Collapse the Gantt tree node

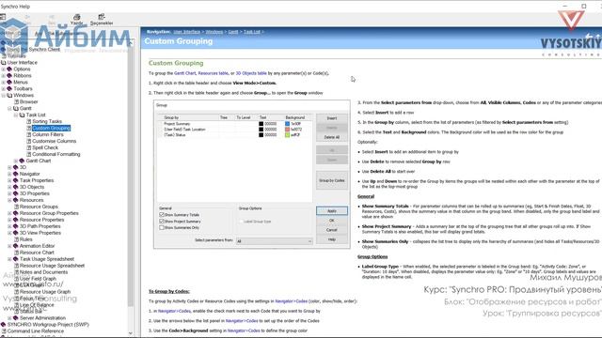point(9,109)
